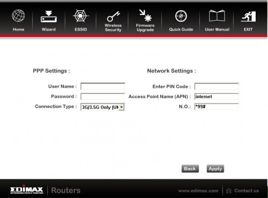Click the EXIT running-man icon
Image resolution: width=268 pixels, height=198 pixels.
[248, 17]
